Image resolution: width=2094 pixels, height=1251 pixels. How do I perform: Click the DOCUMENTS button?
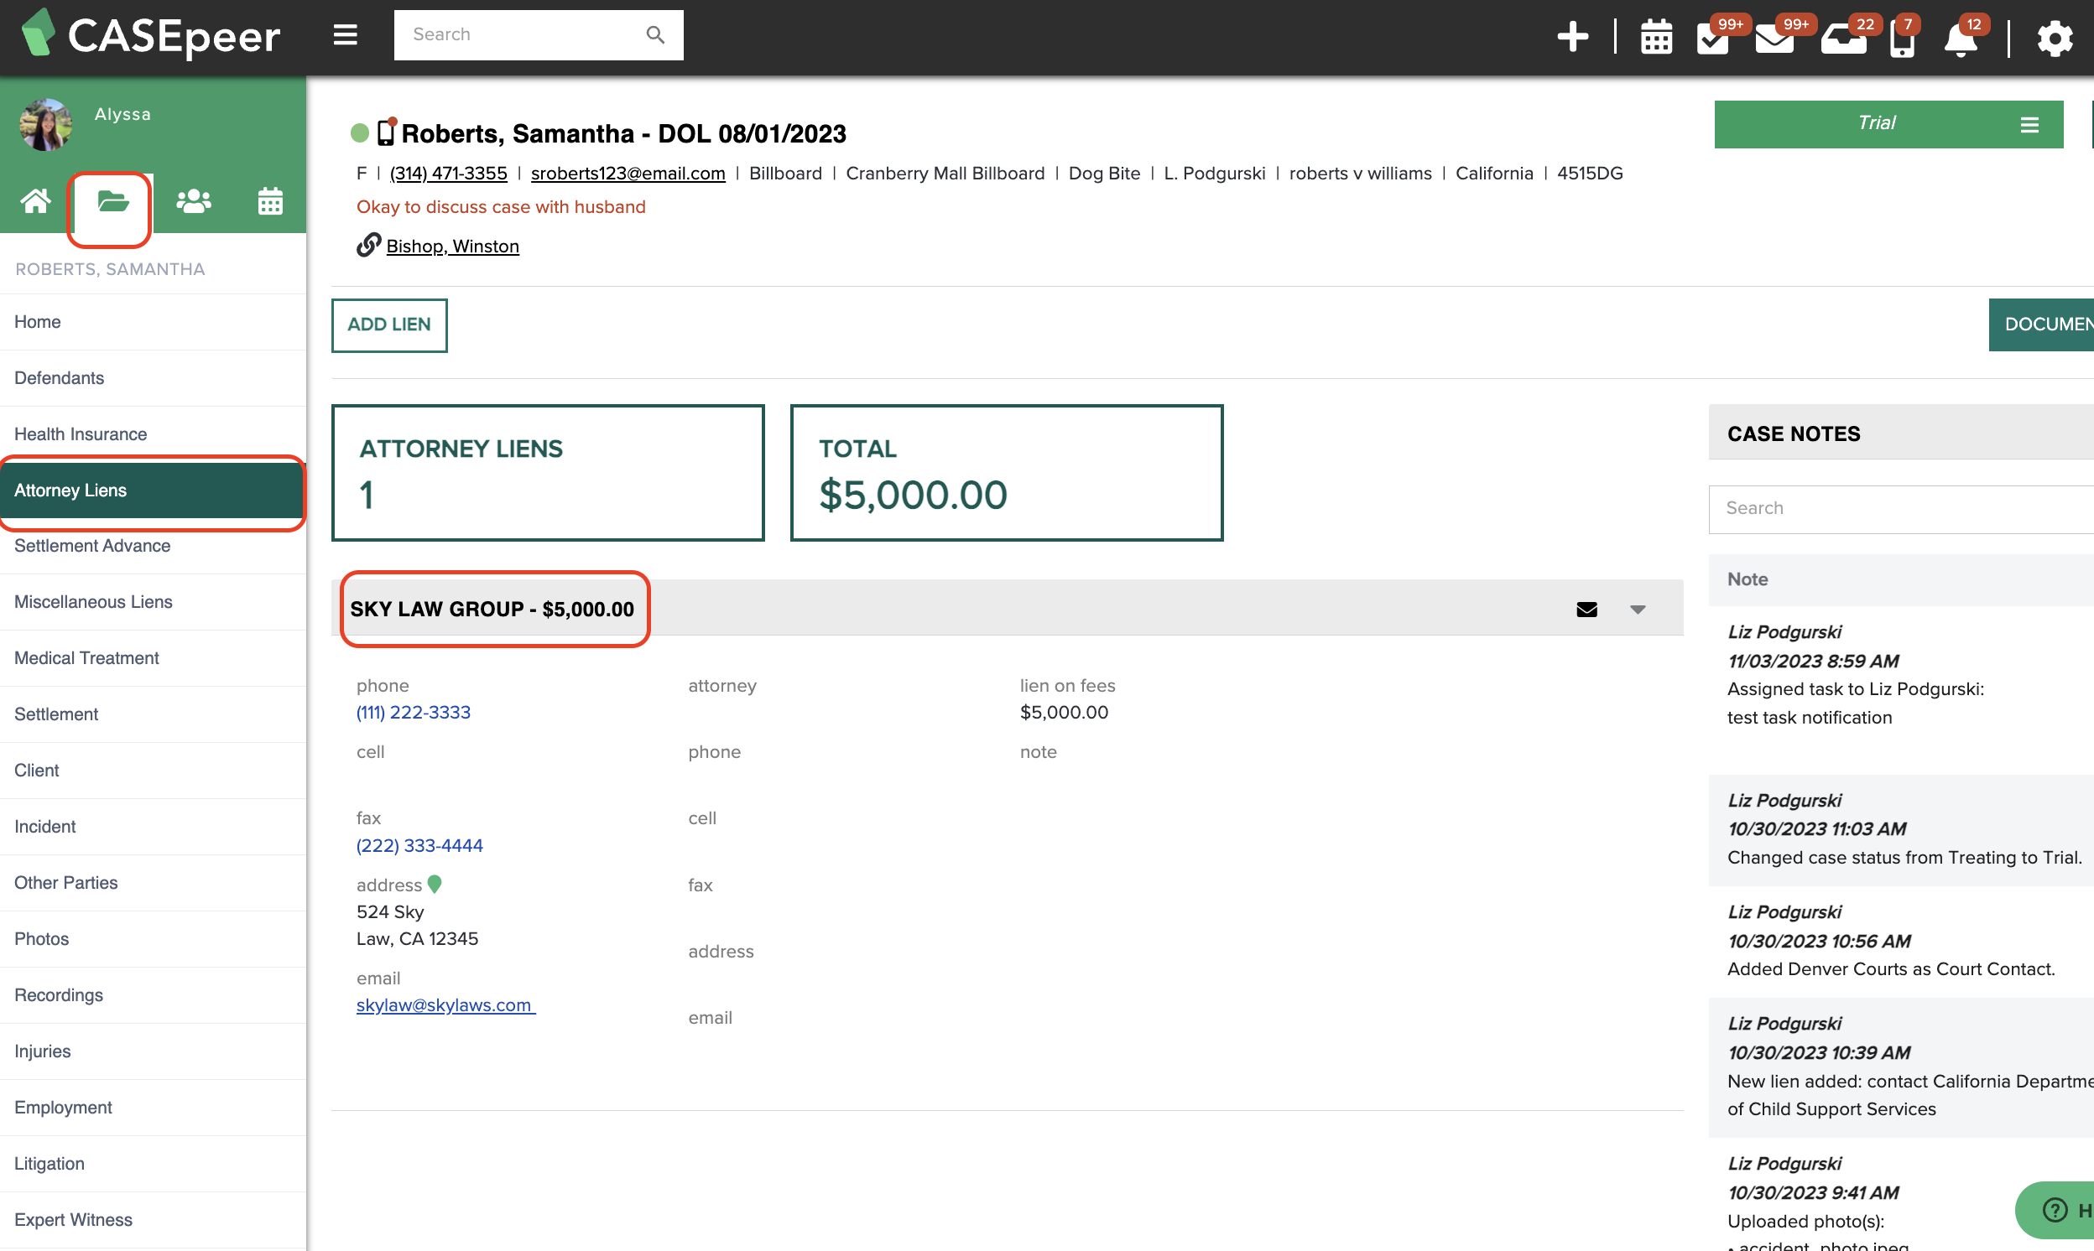(2041, 324)
